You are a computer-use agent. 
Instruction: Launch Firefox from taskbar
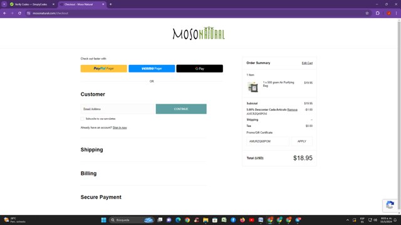tap(242, 220)
